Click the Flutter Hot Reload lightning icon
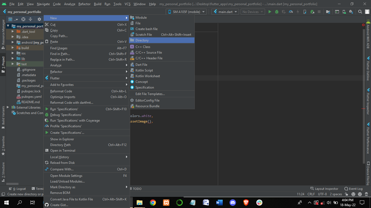Image resolution: width=371 pixels, height=208 pixels. pyautogui.click(x=298, y=12)
